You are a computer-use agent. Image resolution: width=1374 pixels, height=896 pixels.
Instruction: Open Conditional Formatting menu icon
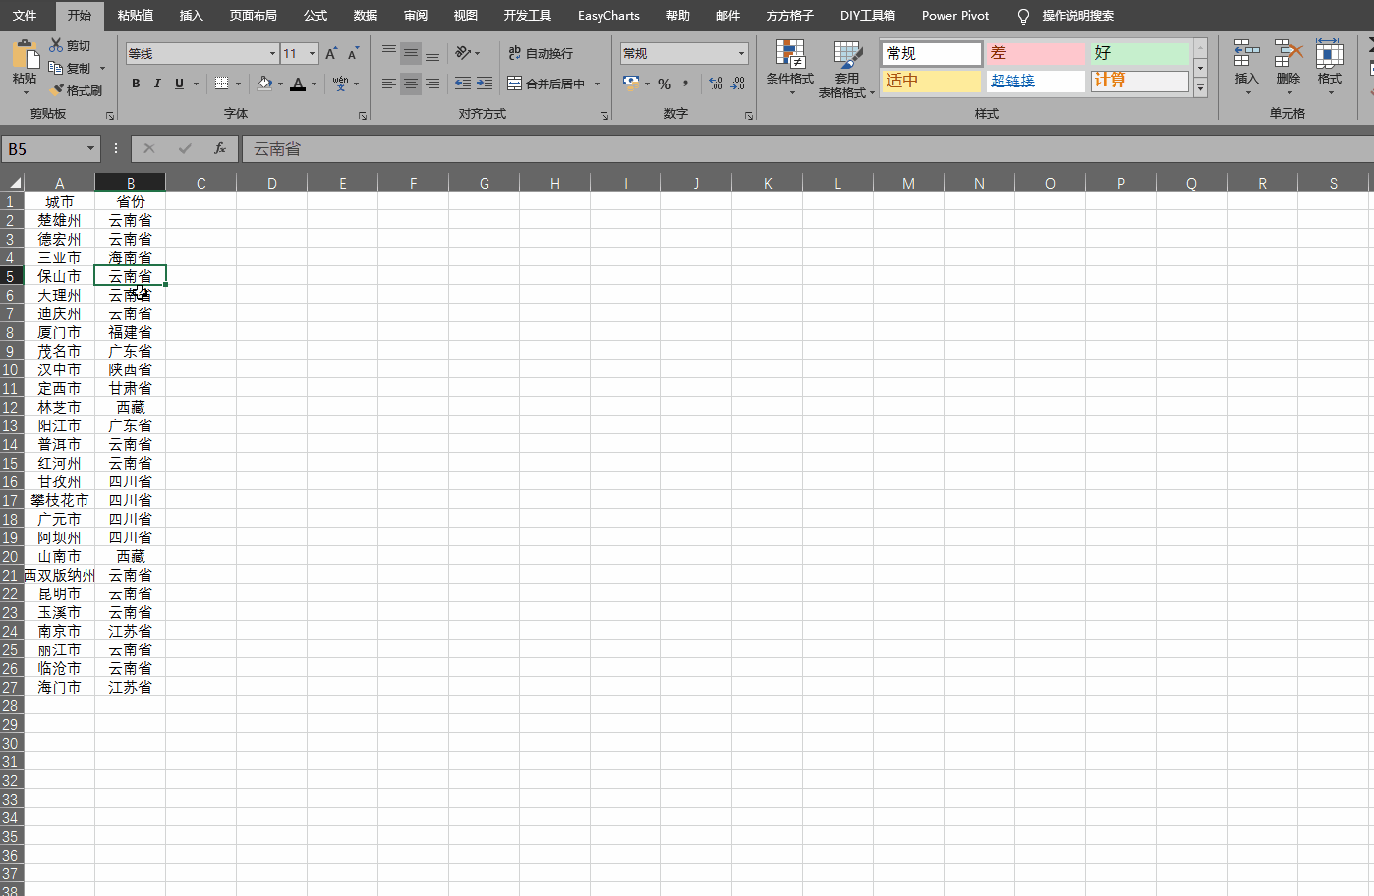click(x=790, y=54)
